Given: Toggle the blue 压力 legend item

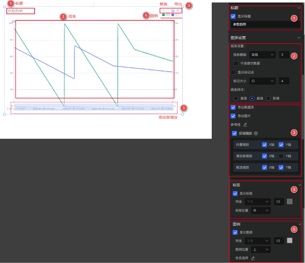Looking at the screenshot, I should [176, 15].
